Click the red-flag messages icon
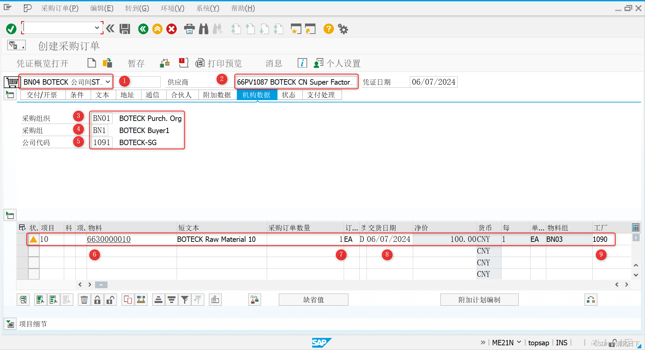The image size is (645, 350). 183,63
